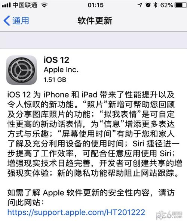Screen dimensions: 187x224
Task: Tap the Bluetooth status icon
Action: (155, 5)
